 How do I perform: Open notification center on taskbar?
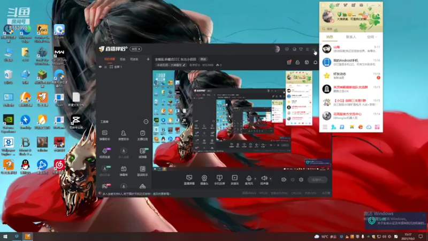421,237
